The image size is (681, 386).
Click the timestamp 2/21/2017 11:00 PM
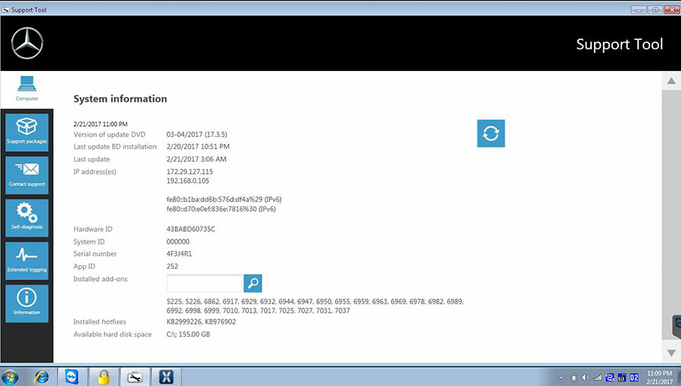(x=101, y=124)
